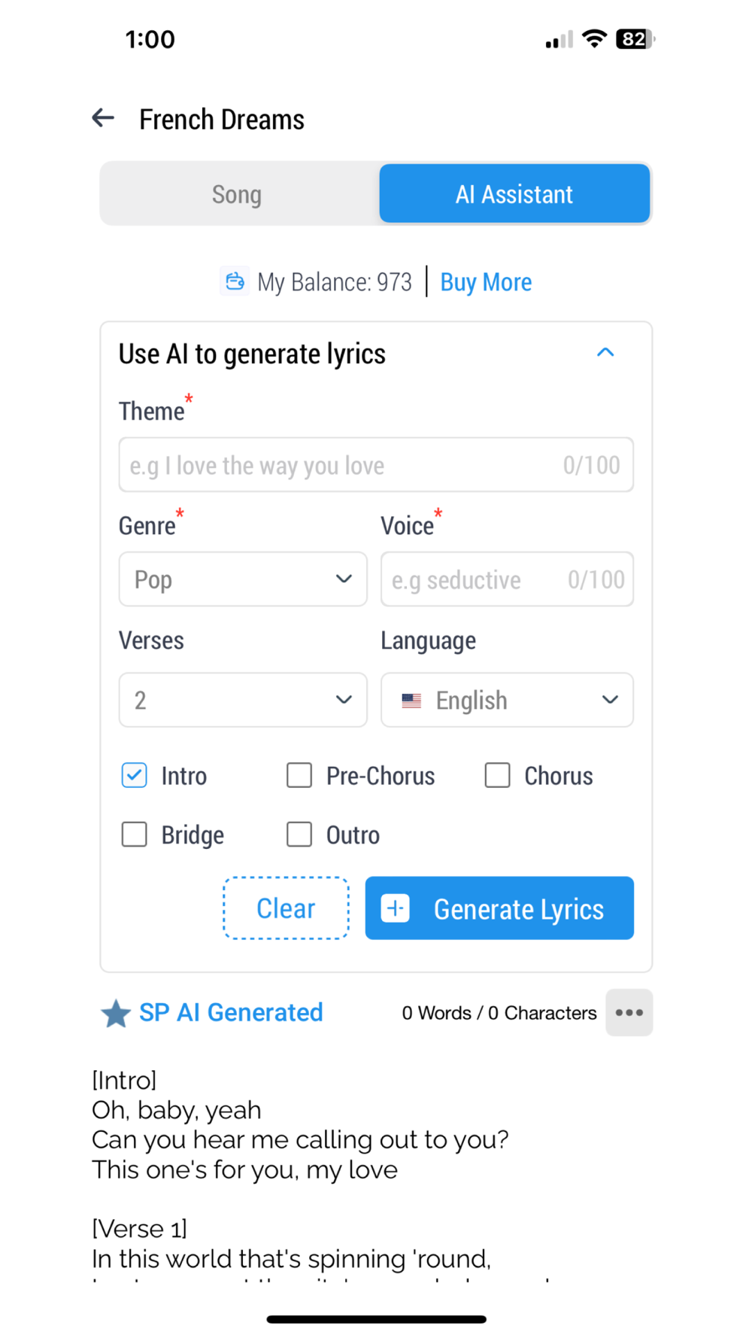Screen dimensions: 752x1338
Task: Enable the Pre-Chorus checkbox
Action: tap(299, 775)
